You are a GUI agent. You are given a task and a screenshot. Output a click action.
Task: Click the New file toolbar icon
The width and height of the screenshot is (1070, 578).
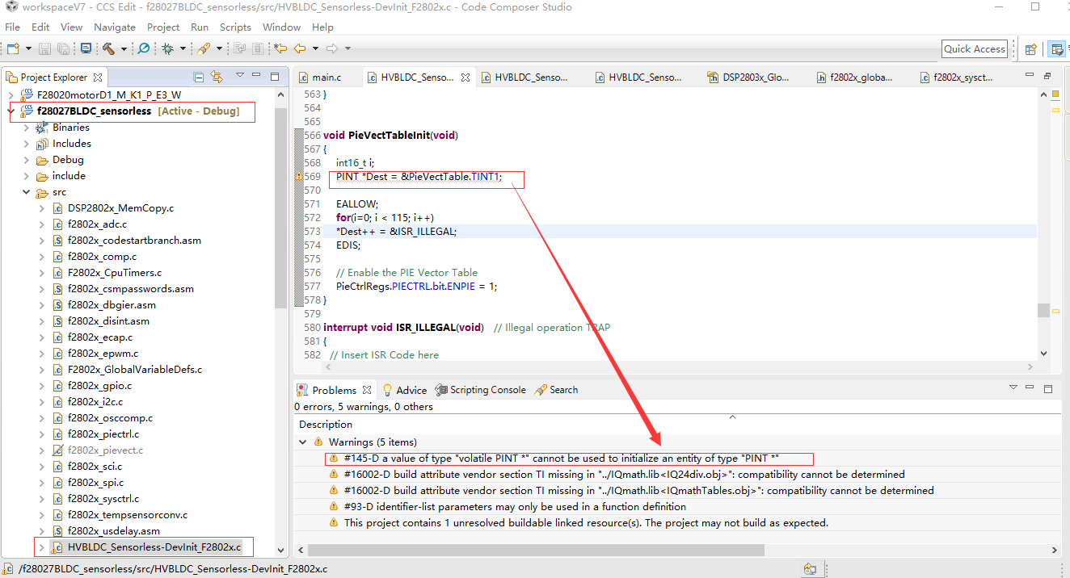[x=13, y=48]
